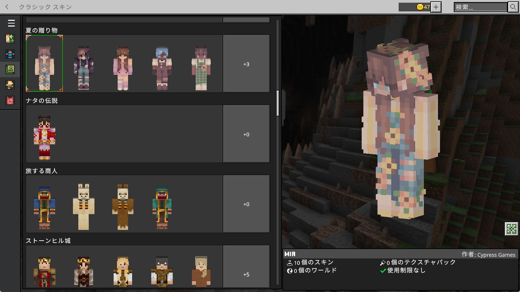Screen dimensions: 520x292
Task: Select the brown-robed blonde ストーンヒル城 skin
Action: [201, 272]
